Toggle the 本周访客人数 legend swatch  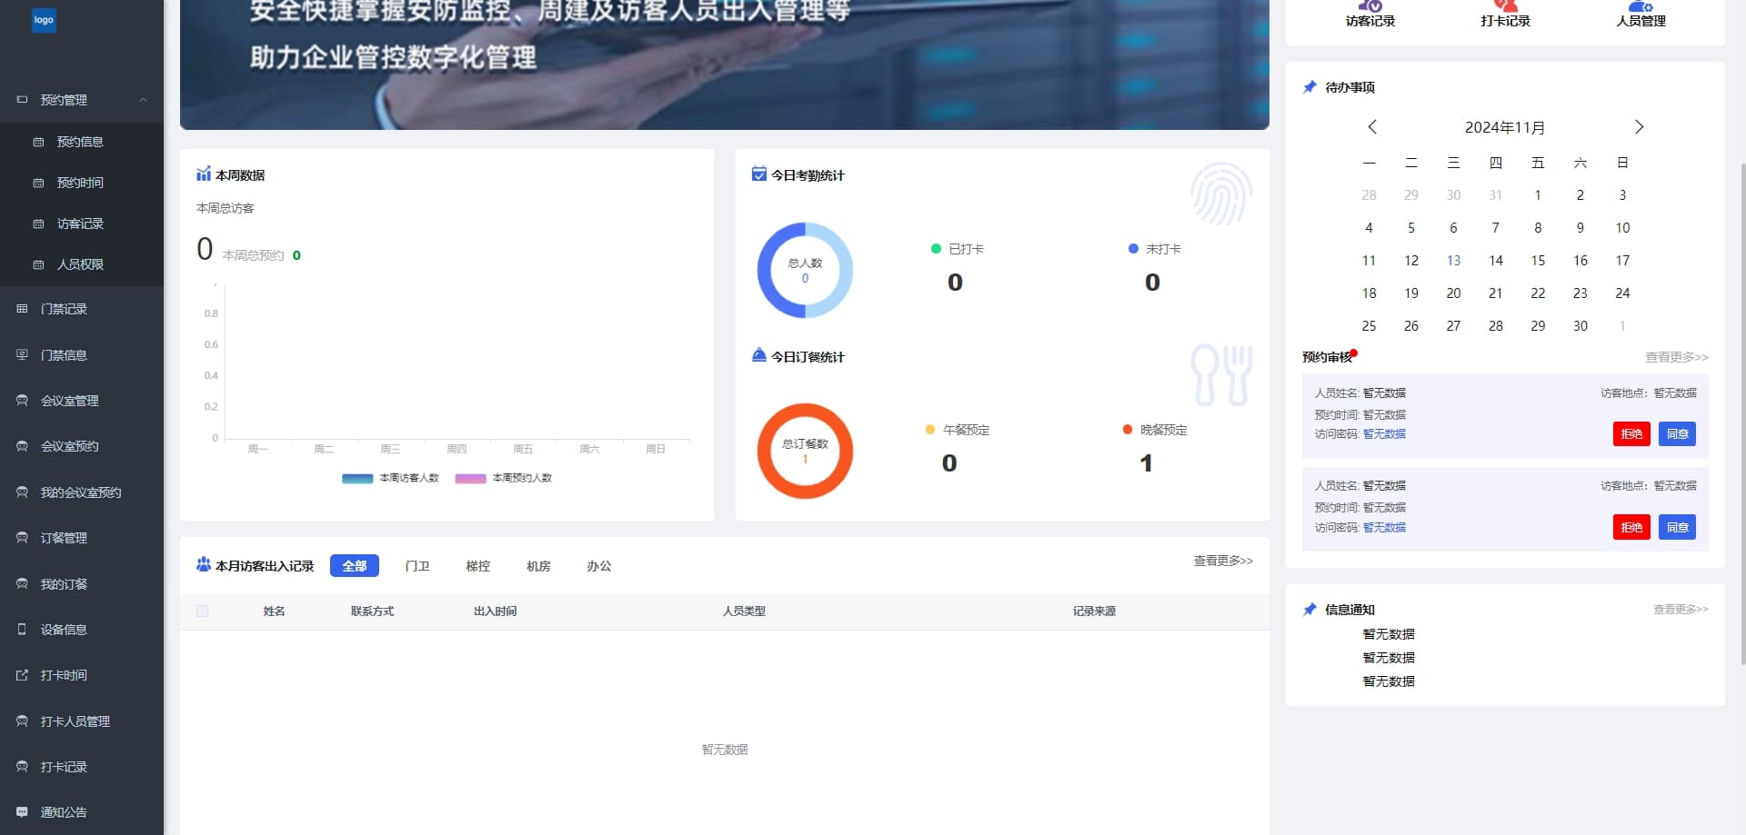click(357, 479)
